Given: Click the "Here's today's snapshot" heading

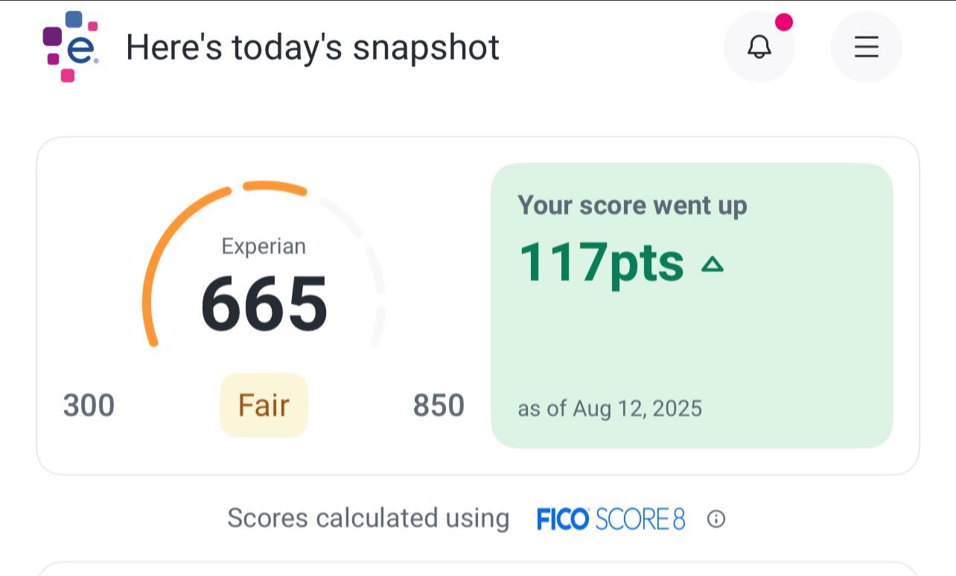Looking at the screenshot, I should click(x=312, y=48).
